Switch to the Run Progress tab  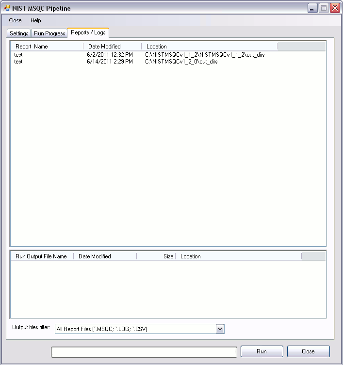tap(49, 33)
